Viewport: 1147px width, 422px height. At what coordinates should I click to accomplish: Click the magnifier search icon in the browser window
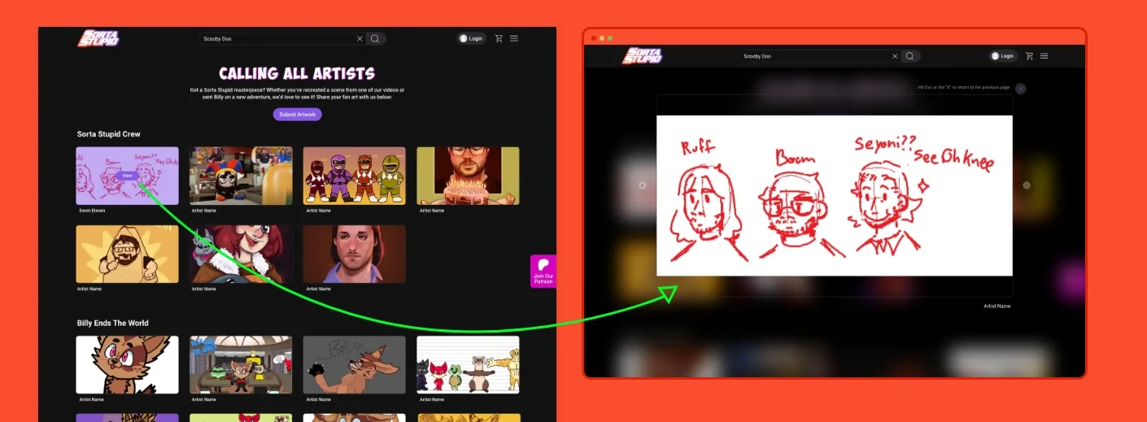point(910,56)
